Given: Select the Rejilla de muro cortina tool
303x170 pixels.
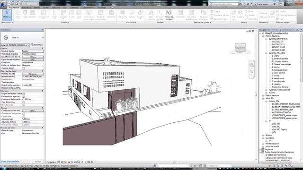Looking at the screenshot, I should pos(101,15).
